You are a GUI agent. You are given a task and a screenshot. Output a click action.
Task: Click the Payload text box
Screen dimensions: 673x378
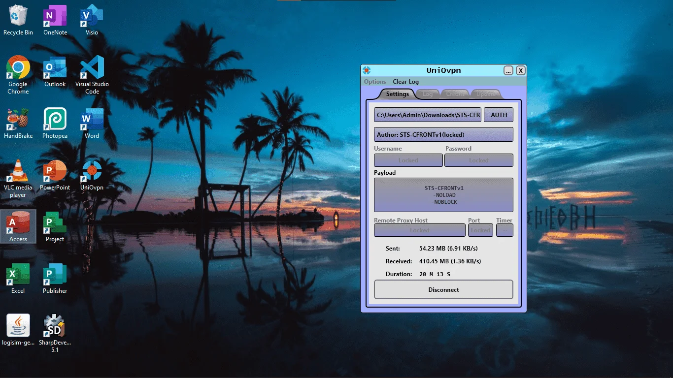coord(443,195)
